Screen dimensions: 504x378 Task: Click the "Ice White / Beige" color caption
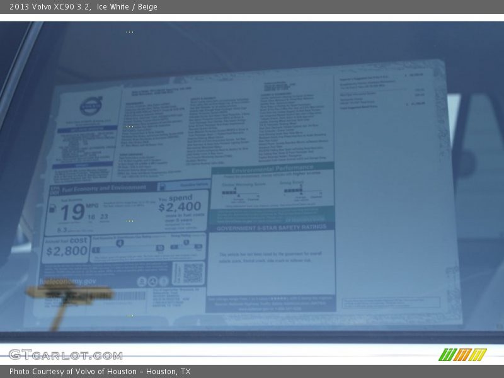127,7
